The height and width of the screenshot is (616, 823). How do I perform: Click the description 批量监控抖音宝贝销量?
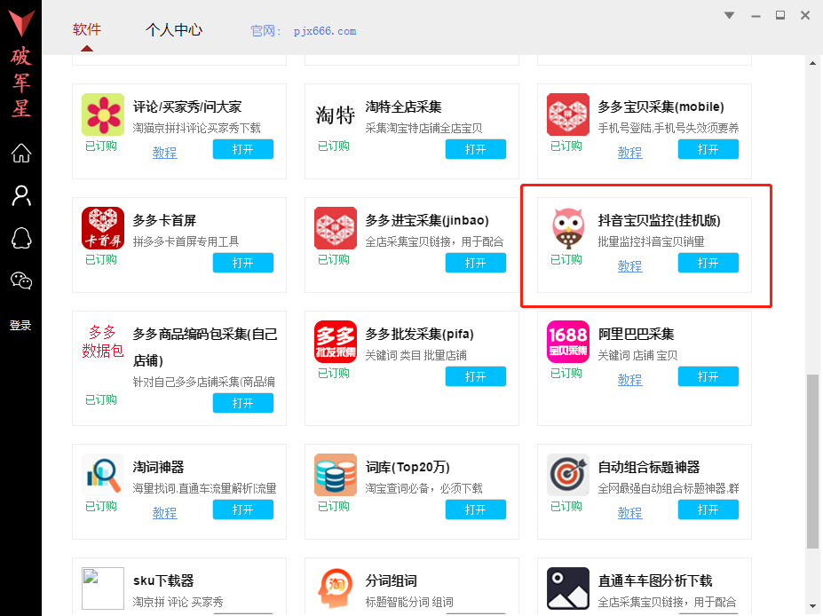point(652,242)
